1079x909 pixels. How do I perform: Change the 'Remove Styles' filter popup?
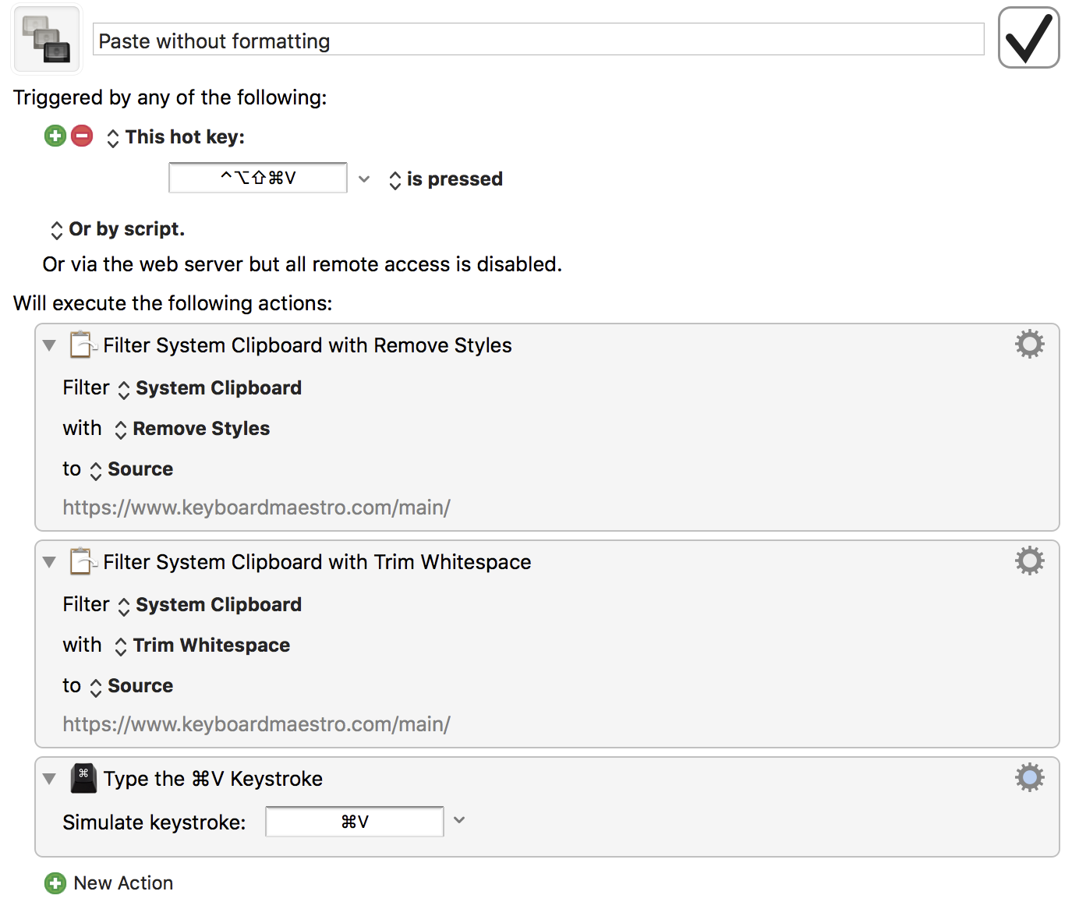192,429
